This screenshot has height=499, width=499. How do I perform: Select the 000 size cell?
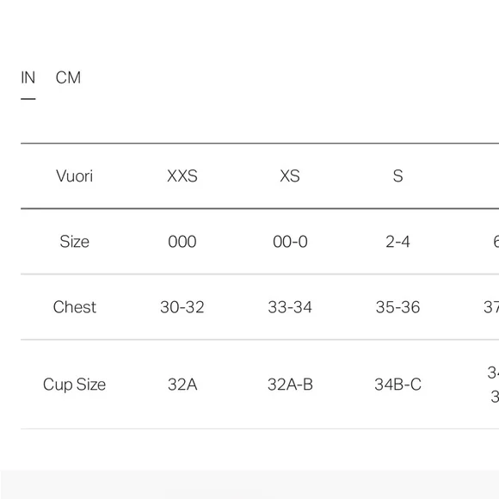182,242
